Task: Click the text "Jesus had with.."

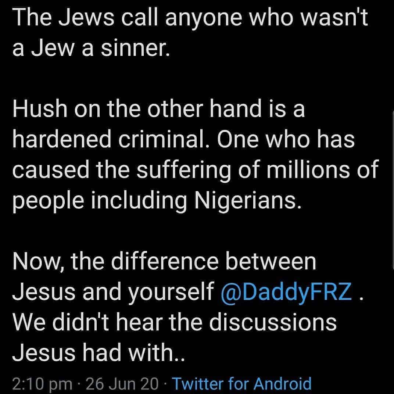Action: click(x=98, y=352)
